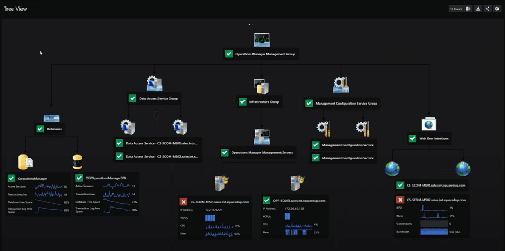
Task: Click the Management Configuration Service Group tools icon
Action: coord(341,85)
